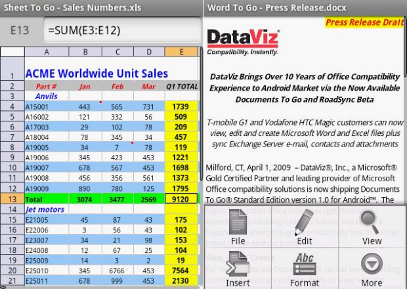Select column D header
This screenshot has width=407, height=289.
tap(149, 52)
